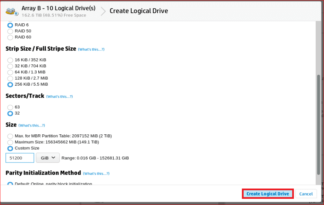
Task: Pick 64 KiB / 1.3 MiB strip size
Action: pyautogui.click(x=10, y=72)
